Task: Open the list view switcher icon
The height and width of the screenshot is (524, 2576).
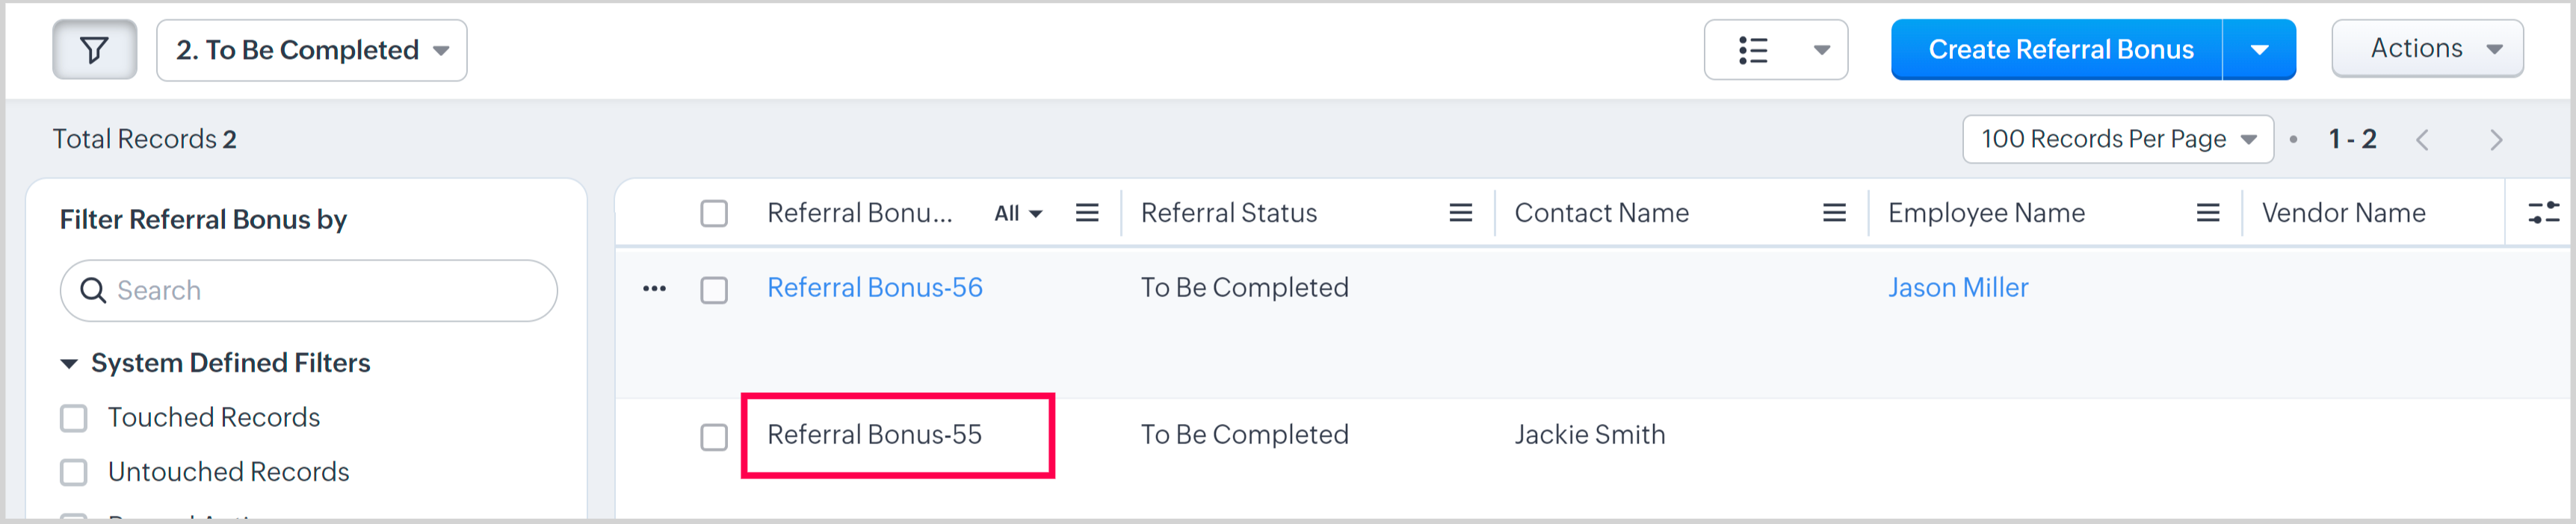Action: 1775,50
